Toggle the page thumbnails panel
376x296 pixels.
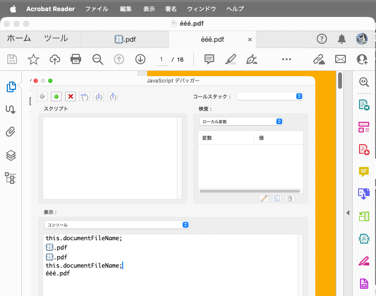[x=11, y=87]
